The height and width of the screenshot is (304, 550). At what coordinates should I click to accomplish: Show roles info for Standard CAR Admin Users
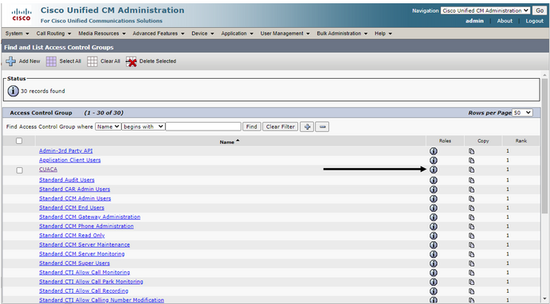(434, 189)
